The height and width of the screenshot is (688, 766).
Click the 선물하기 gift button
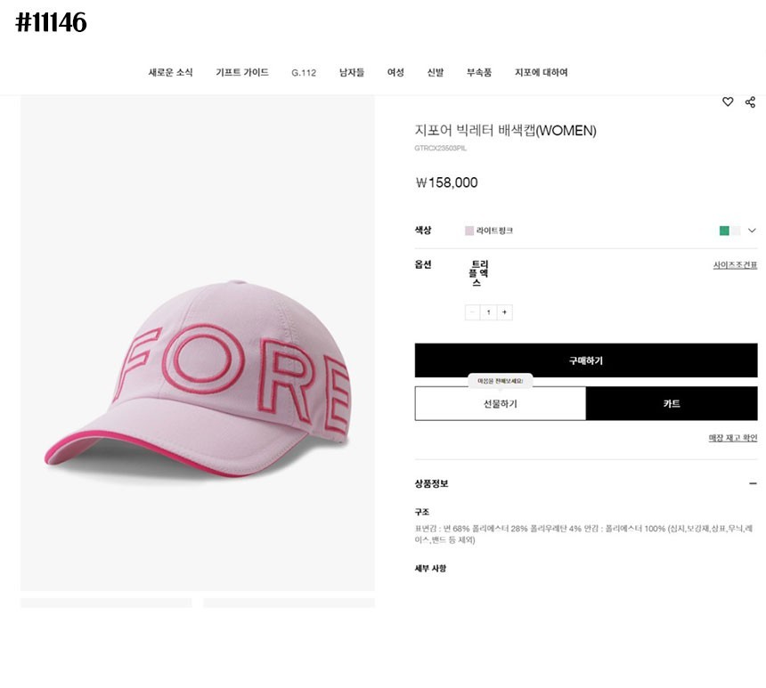(x=500, y=403)
